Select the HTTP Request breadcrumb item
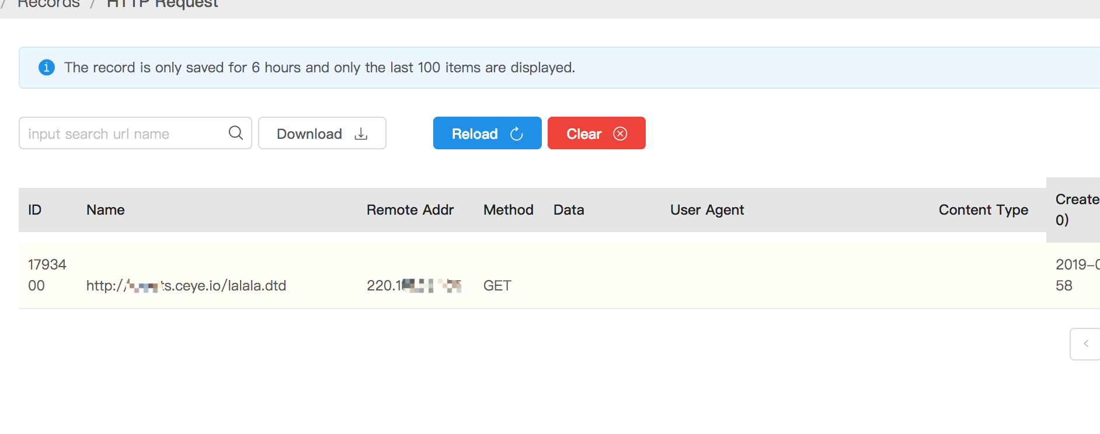 point(162,4)
